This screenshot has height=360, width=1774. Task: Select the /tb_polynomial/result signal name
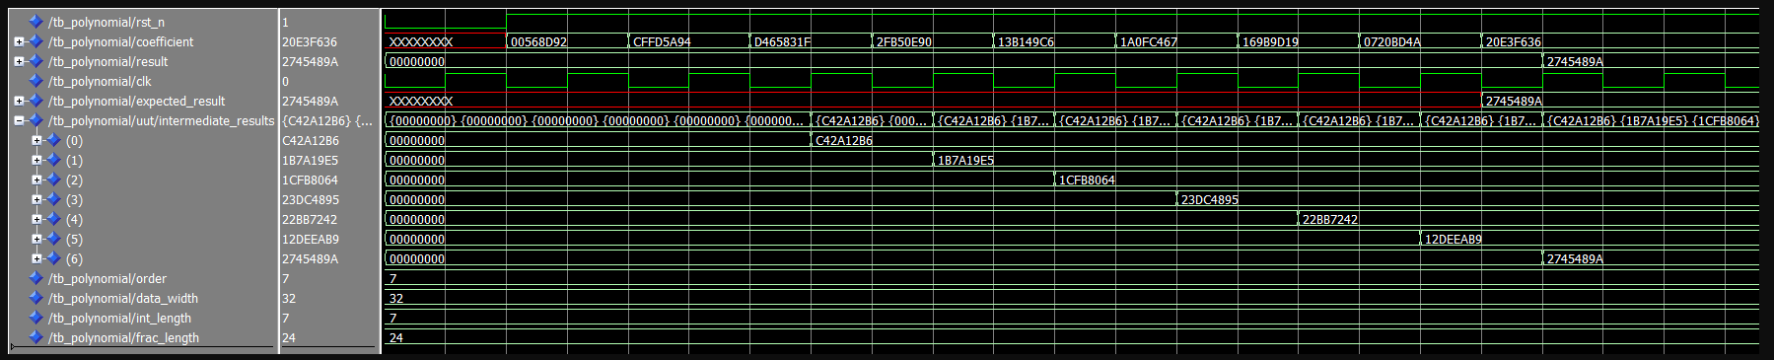click(107, 61)
